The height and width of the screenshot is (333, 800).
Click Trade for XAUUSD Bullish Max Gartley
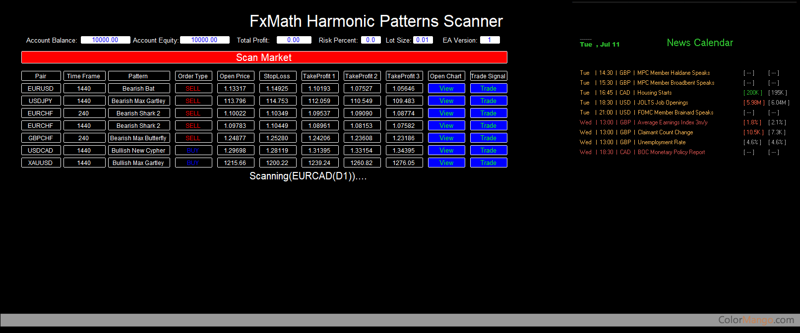pos(489,163)
